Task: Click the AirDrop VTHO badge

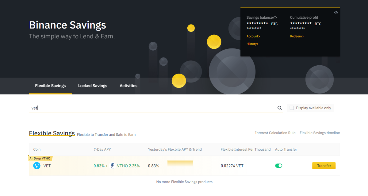Action: pos(40,159)
